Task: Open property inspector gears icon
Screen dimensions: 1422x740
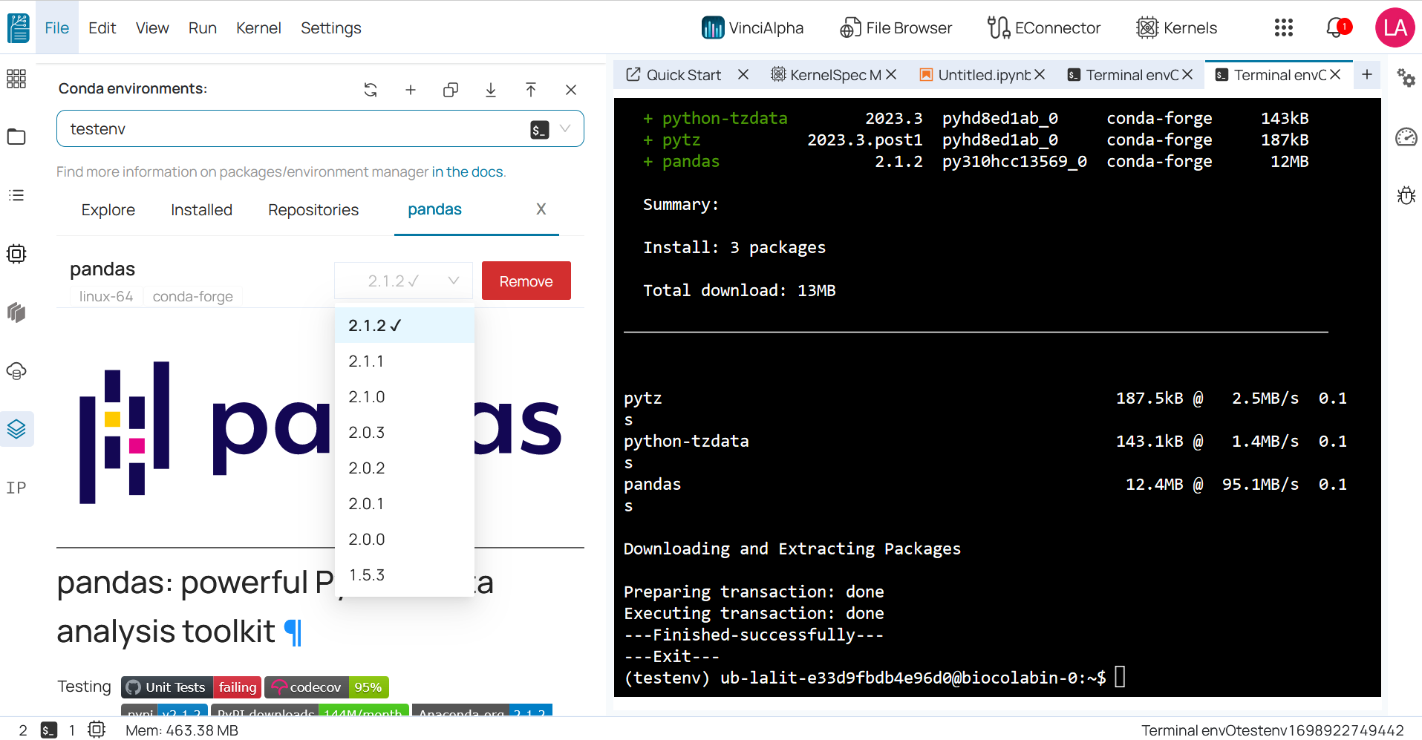Action: tap(1406, 79)
